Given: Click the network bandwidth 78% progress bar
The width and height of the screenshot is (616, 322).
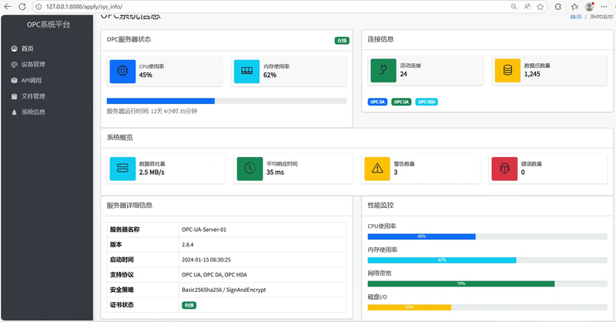Looking at the screenshot, I should point(461,283).
